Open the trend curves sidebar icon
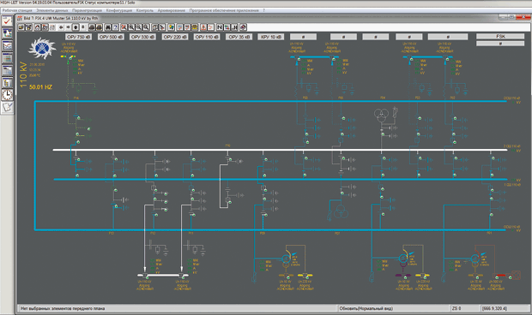 [7, 45]
